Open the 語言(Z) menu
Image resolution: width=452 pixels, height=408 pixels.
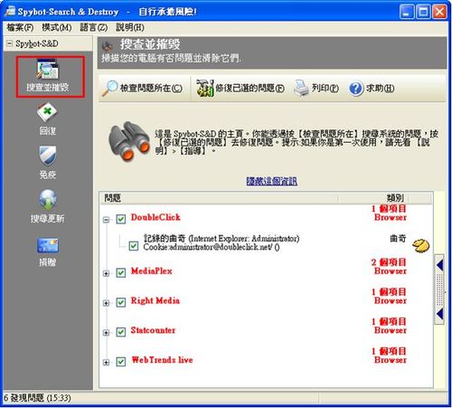[94, 28]
